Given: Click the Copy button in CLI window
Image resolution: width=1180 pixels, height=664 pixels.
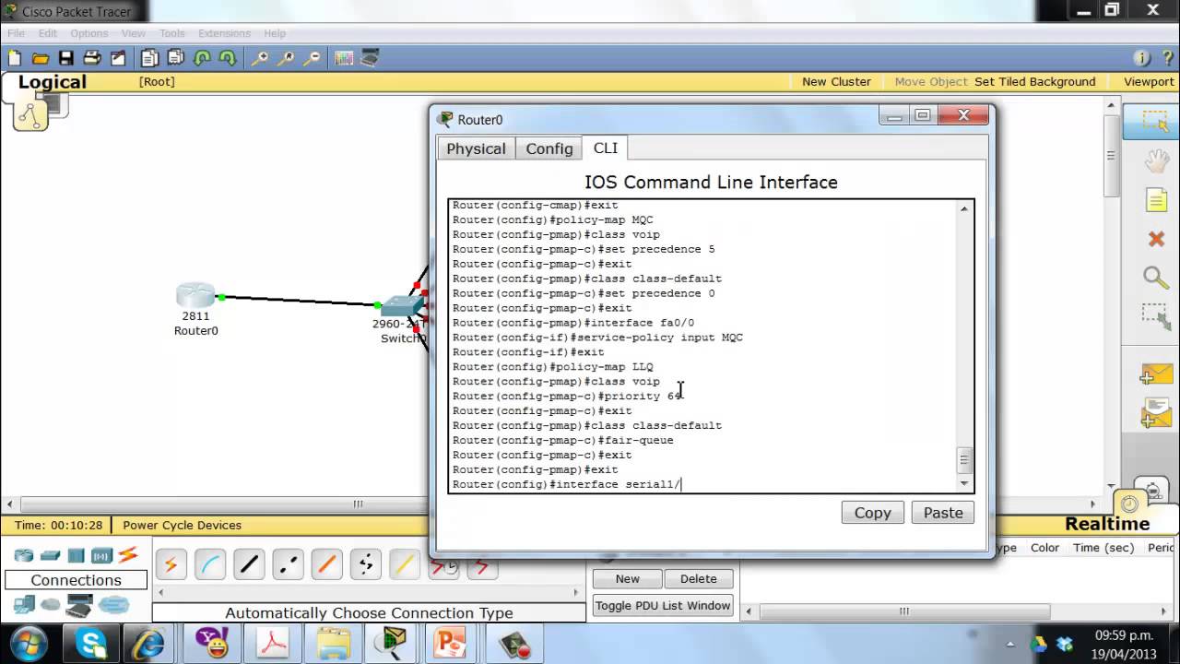Looking at the screenshot, I should [x=872, y=513].
